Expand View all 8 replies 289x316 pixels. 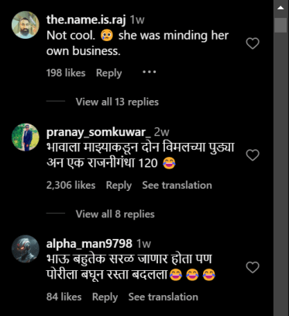(x=115, y=214)
